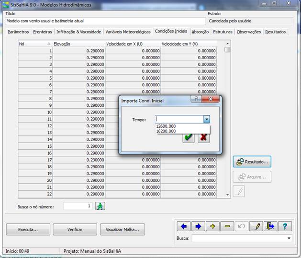
Task: Cancel import with red X icon
Action: [x=204, y=138]
